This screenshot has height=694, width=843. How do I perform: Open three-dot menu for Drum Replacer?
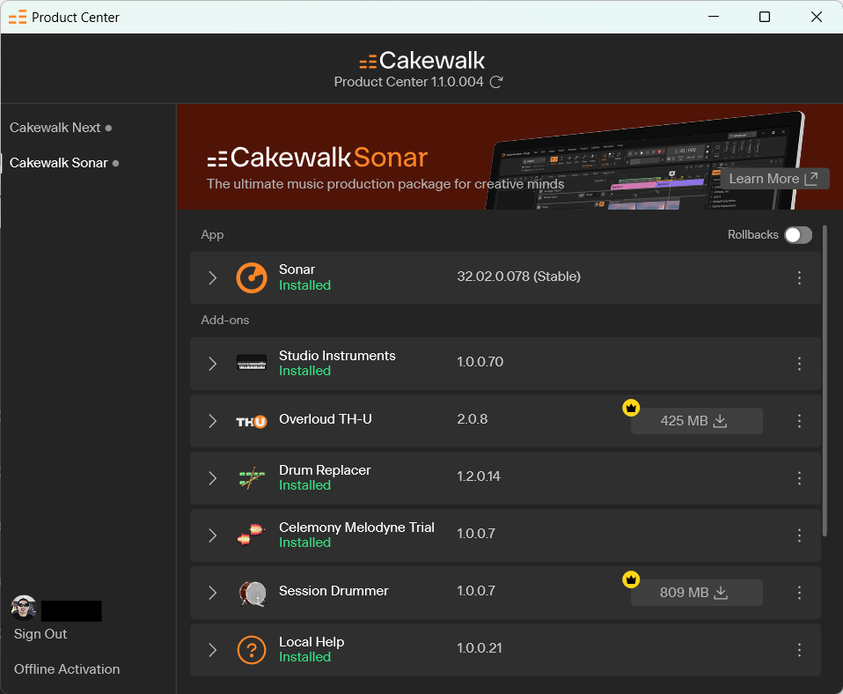pos(799,478)
